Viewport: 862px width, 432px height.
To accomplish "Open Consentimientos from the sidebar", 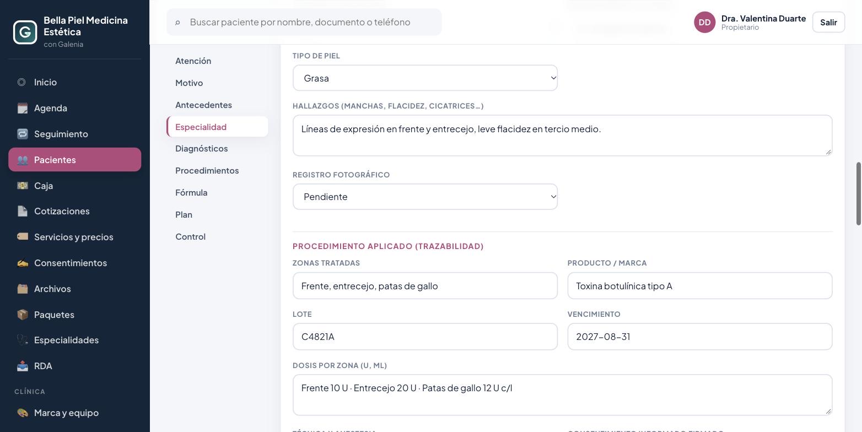I will pos(74,263).
